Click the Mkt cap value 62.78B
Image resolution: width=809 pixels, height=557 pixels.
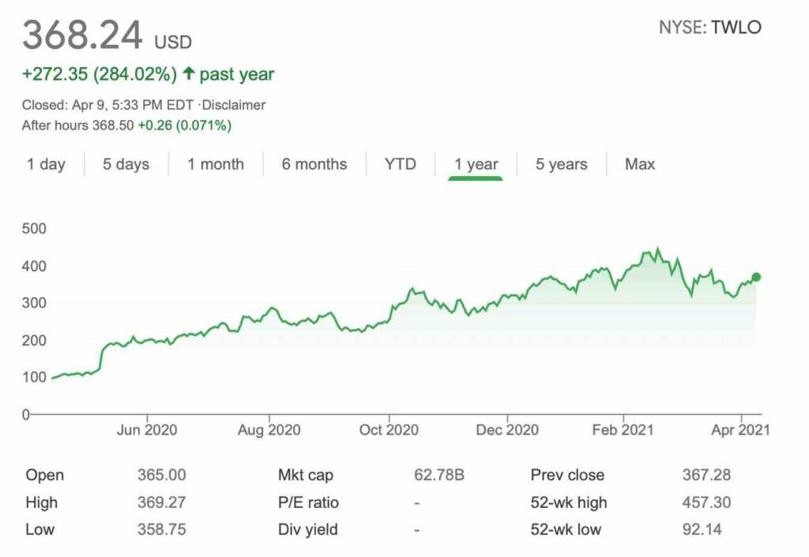click(x=439, y=476)
